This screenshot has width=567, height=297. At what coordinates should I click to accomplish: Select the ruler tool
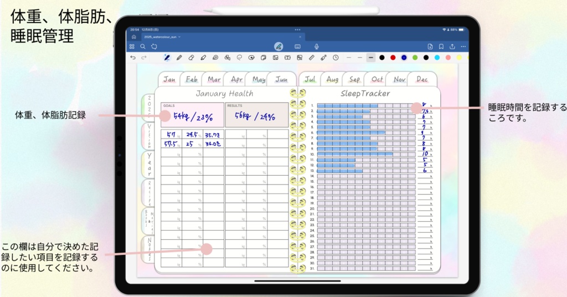click(311, 58)
